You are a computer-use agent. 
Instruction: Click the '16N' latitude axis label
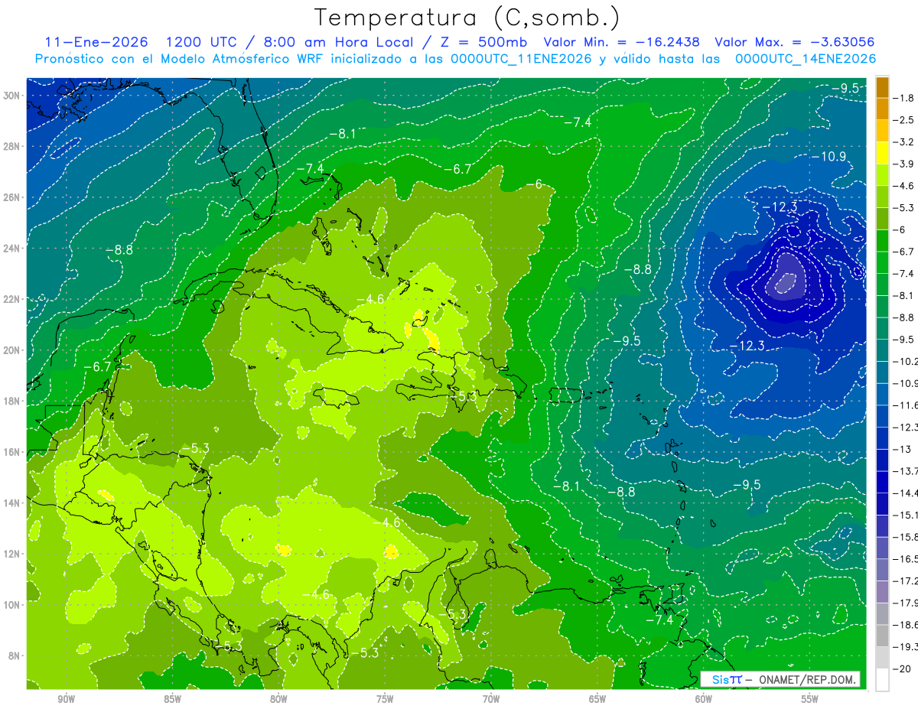point(13,452)
